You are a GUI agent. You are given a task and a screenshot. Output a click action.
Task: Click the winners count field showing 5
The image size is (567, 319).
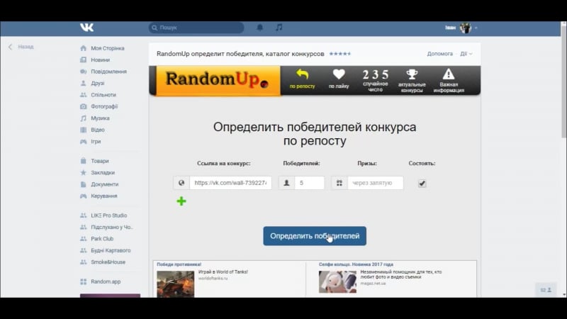[x=309, y=183]
